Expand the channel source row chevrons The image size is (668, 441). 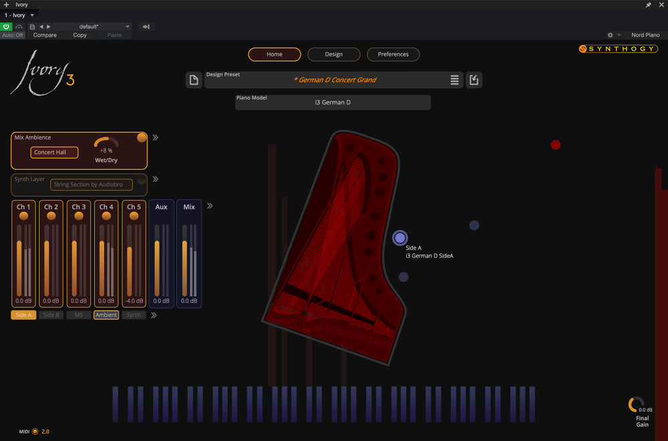154,315
